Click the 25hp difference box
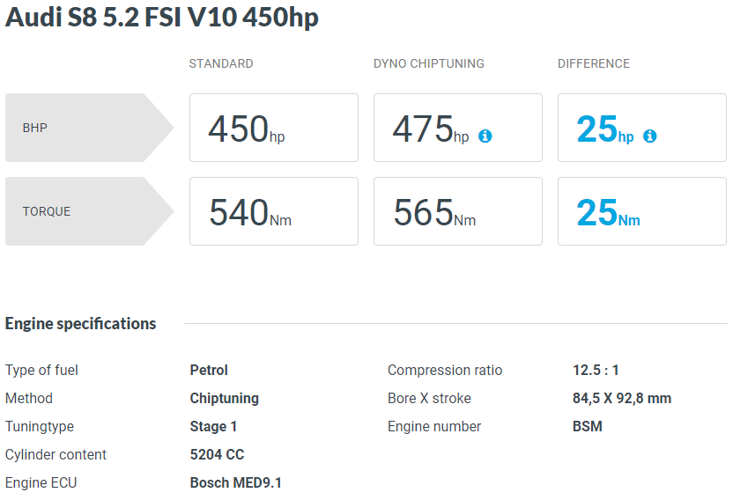This screenshot has width=733, height=500. pos(642,128)
